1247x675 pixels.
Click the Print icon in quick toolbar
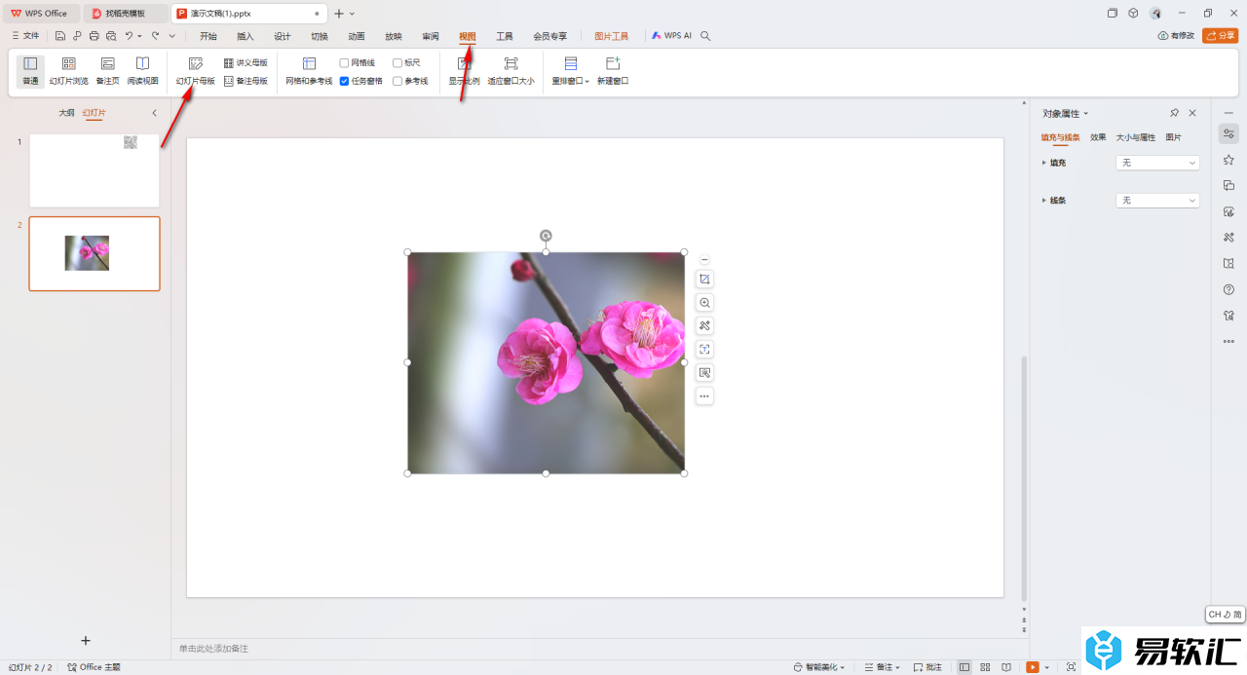click(x=94, y=36)
